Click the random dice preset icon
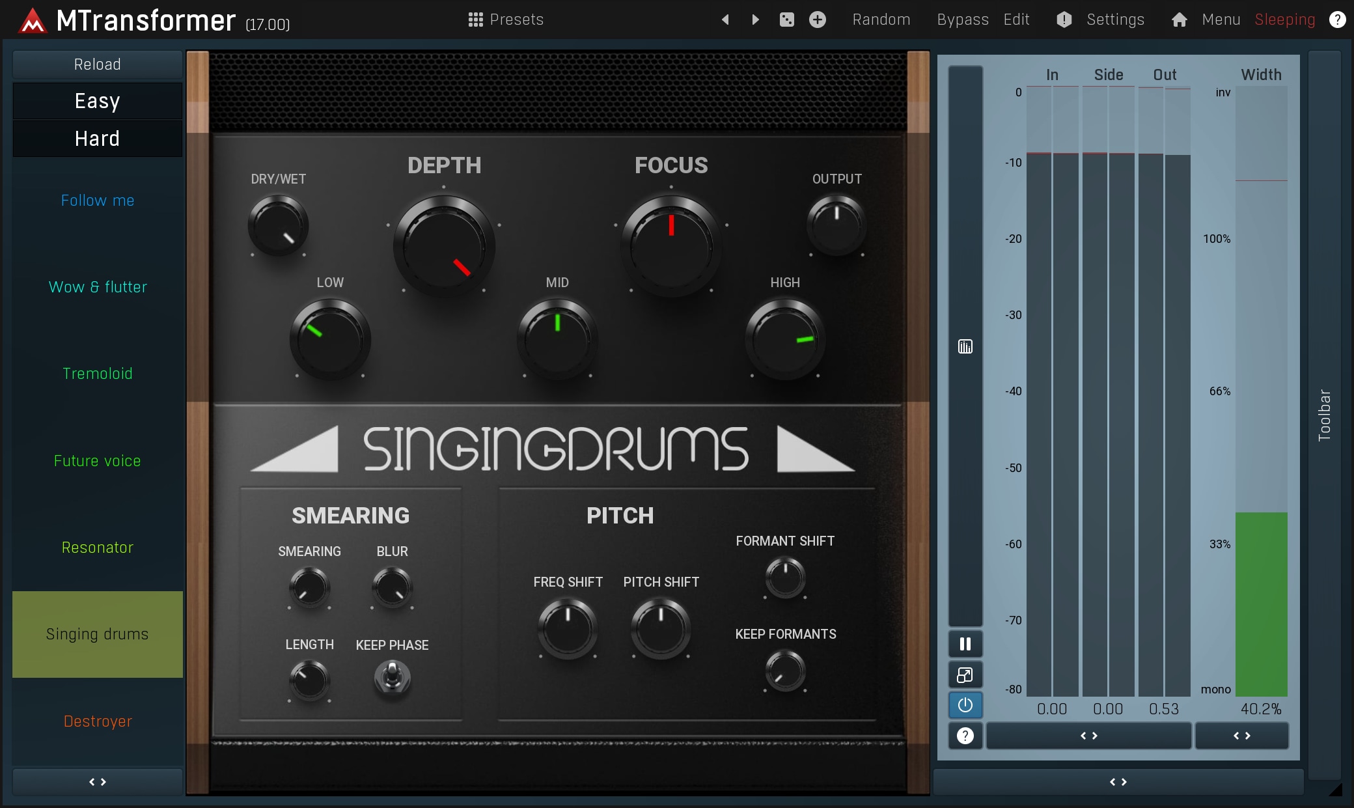This screenshot has width=1354, height=808. click(786, 20)
